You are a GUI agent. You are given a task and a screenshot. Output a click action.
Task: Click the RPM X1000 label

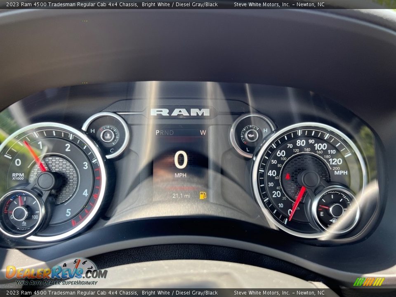pos(18,176)
